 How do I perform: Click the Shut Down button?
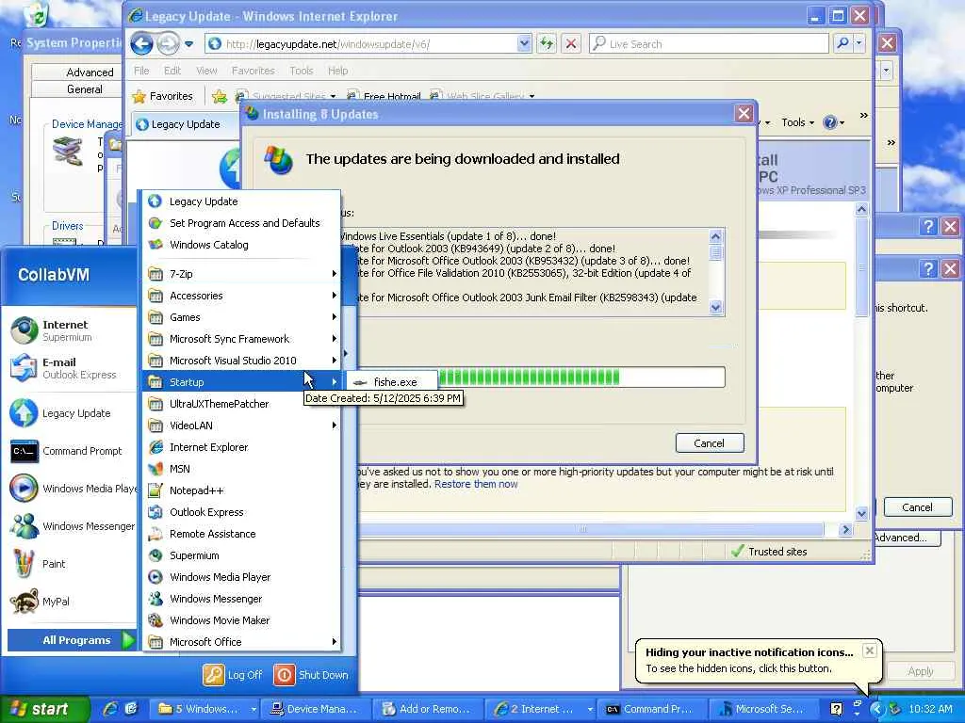(x=310, y=674)
